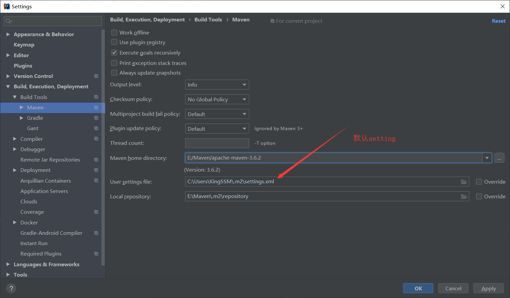Image resolution: width=510 pixels, height=298 pixels.
Task: Select Application Servers item
Action: pos(44,191)
